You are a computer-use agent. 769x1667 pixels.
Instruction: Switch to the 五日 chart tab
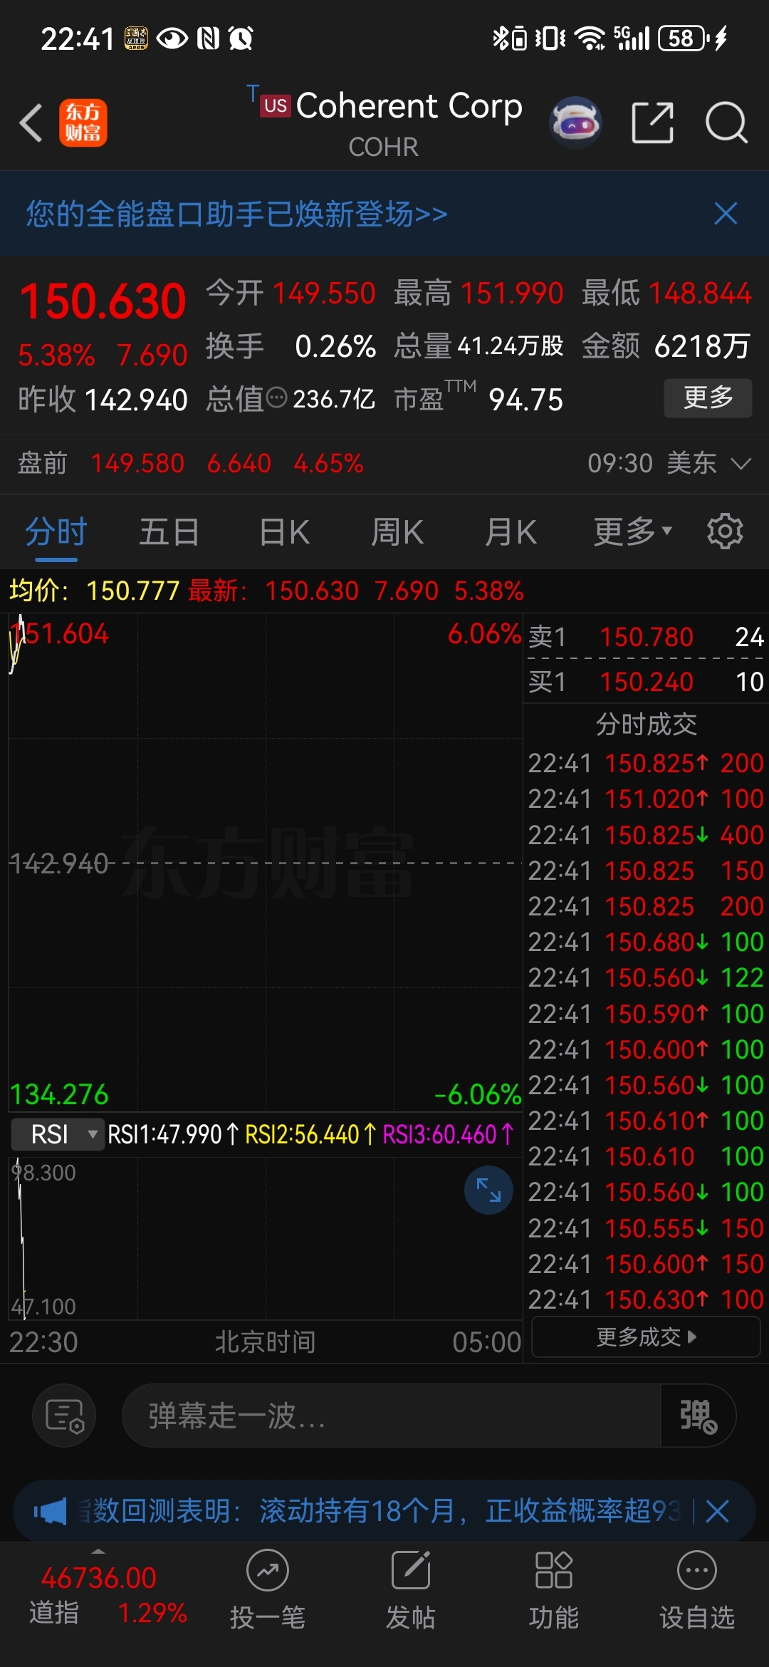169,531
